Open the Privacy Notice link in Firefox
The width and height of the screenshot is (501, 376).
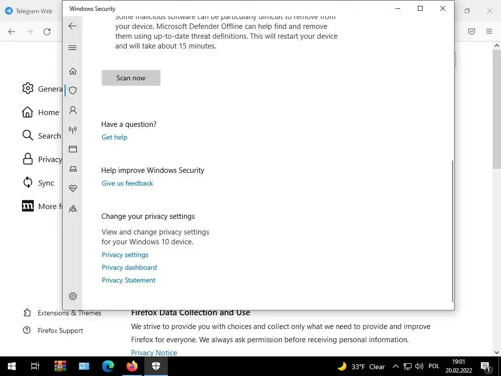[x=154, y=352]
